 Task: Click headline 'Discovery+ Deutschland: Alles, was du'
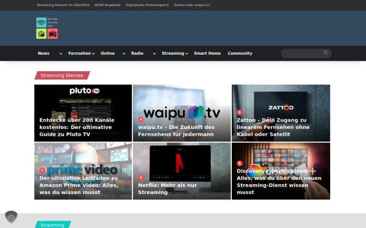coord(279,181)
